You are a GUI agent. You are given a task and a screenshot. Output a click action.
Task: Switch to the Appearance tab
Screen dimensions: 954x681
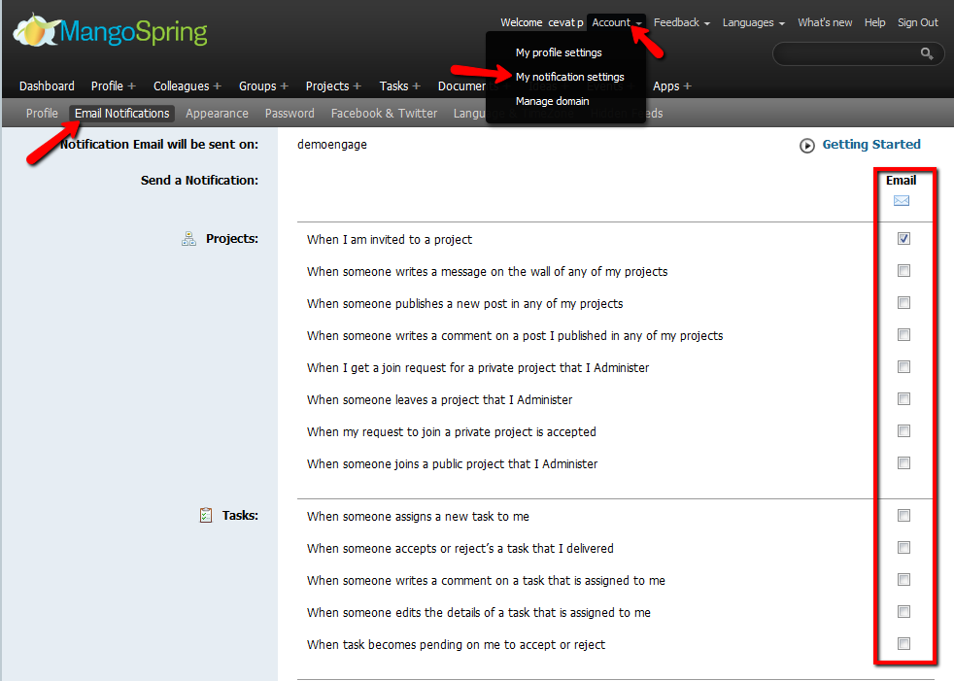pyautogui.click(x=217, y=114)
